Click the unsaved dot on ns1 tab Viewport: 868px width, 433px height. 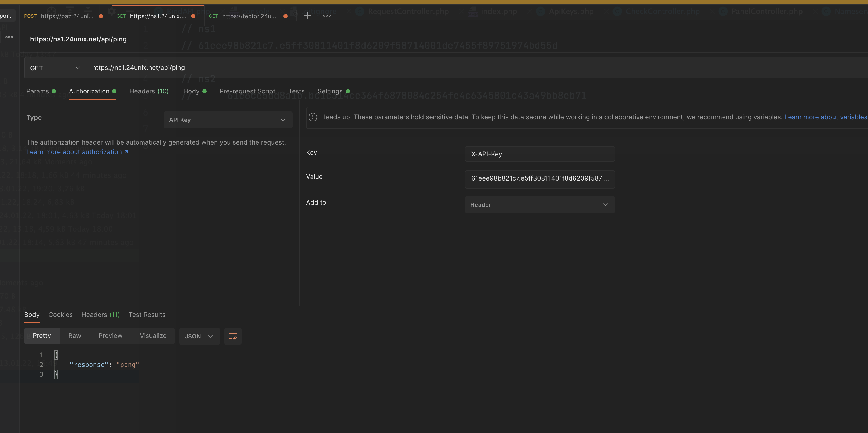click(193, 16)
